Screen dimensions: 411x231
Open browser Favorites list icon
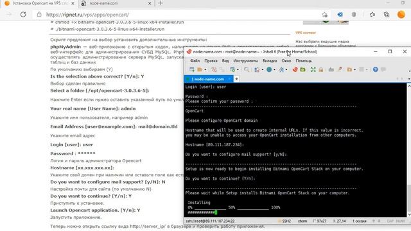pyautogui.click(x=372, y=15)
